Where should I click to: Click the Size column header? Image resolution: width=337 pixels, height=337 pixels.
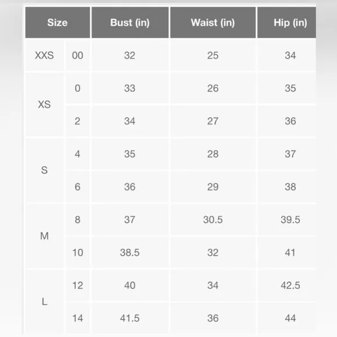tap(58, 23)
